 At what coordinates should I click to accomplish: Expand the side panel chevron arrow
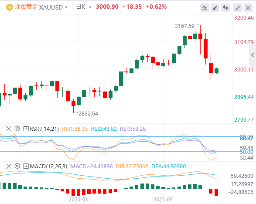click(253, 55)
